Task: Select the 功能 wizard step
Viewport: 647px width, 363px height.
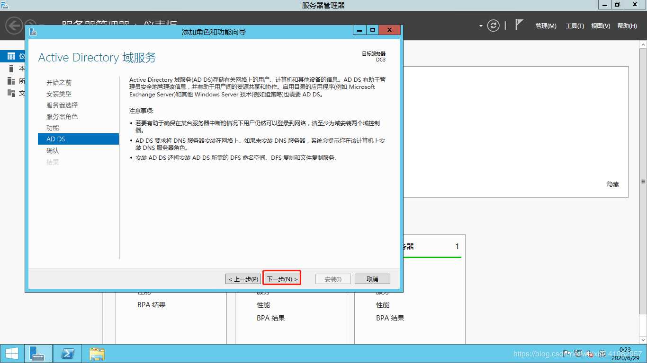Action: (53, 128)
